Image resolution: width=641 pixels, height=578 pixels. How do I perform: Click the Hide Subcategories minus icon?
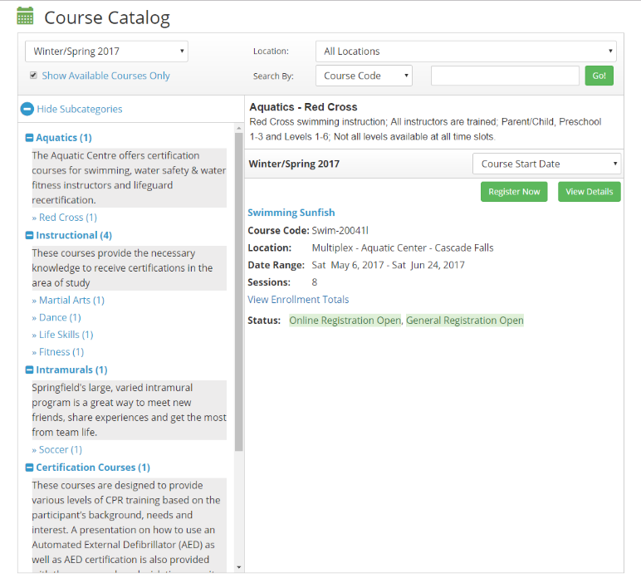coord(27,109)
